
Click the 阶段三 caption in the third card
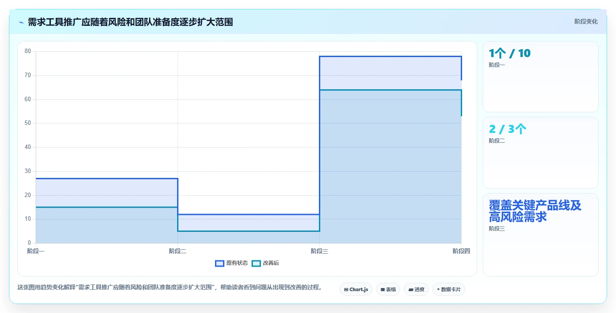pyautogui.click(x=497, y=229)
